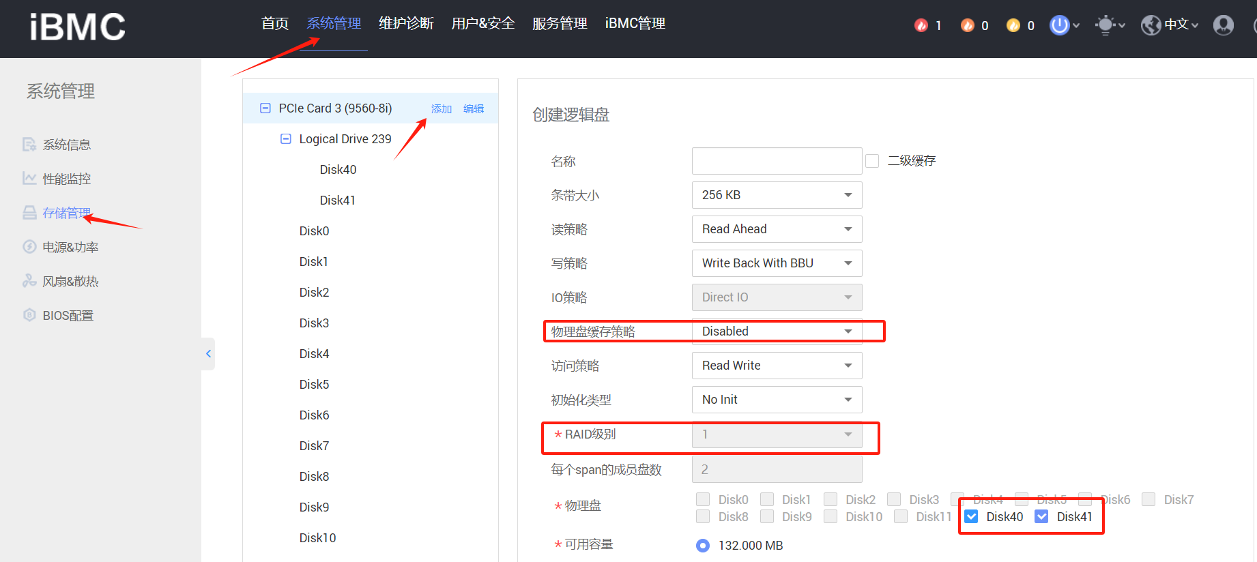Select Disk41 in the storage tree
Image resolution: width=1257 pixels, height=562 pixels.
[338, 201]
